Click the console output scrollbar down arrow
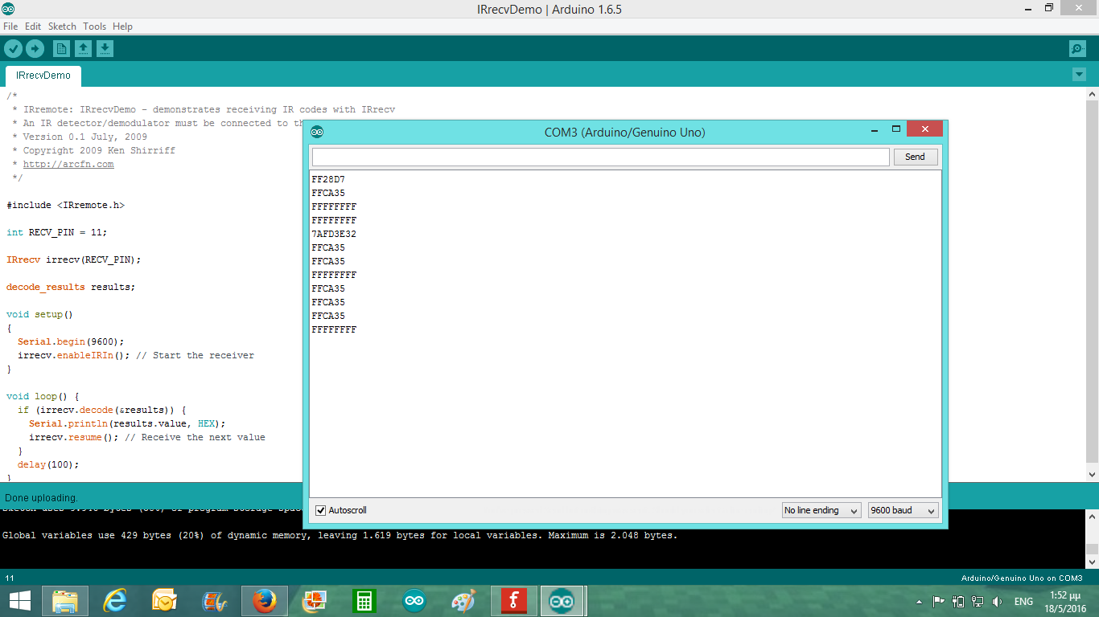The width and height of the screenshot is (1099, 617). coord(1092,562)
